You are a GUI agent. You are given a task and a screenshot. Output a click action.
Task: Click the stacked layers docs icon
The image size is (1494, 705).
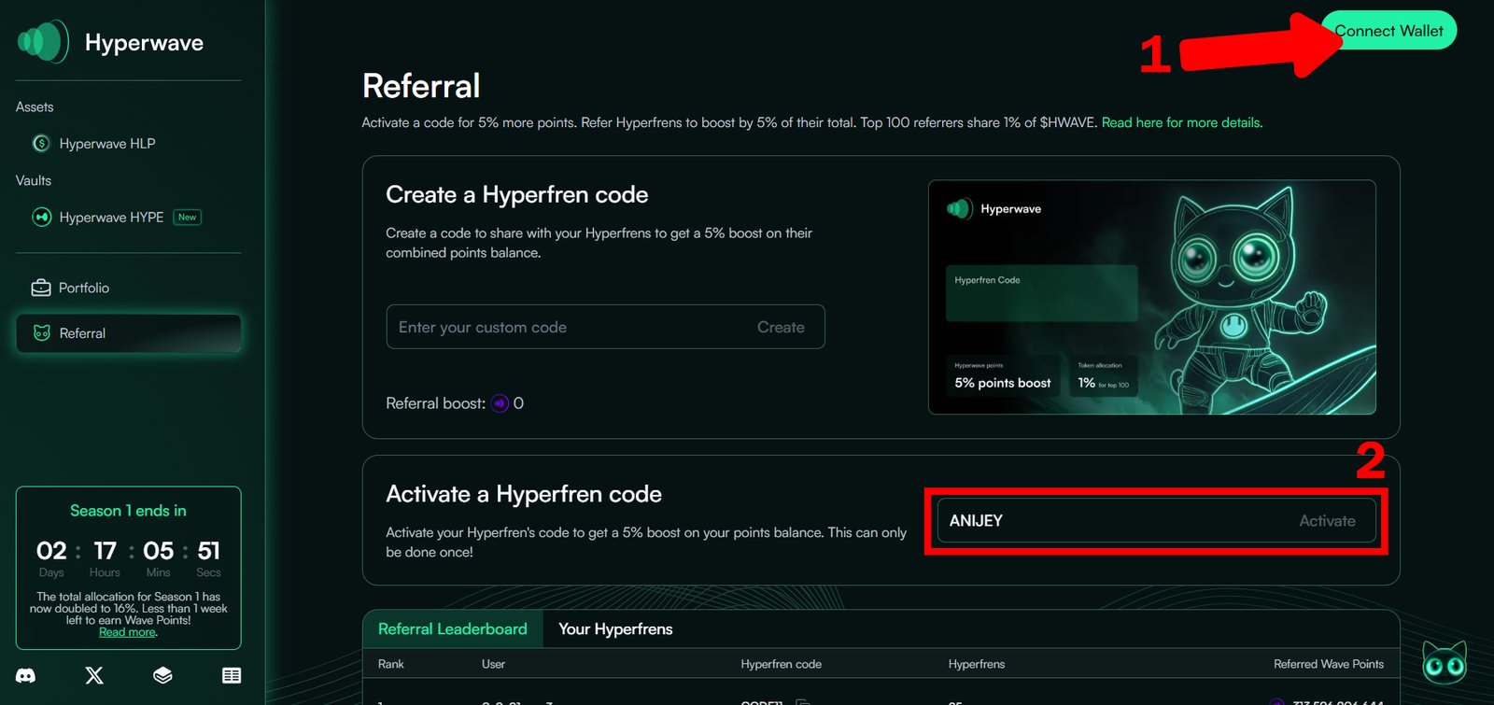click(x=162, y=675)
